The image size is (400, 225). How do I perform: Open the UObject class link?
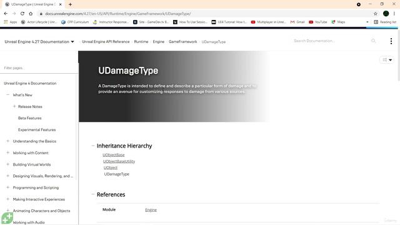coord(111,167)
